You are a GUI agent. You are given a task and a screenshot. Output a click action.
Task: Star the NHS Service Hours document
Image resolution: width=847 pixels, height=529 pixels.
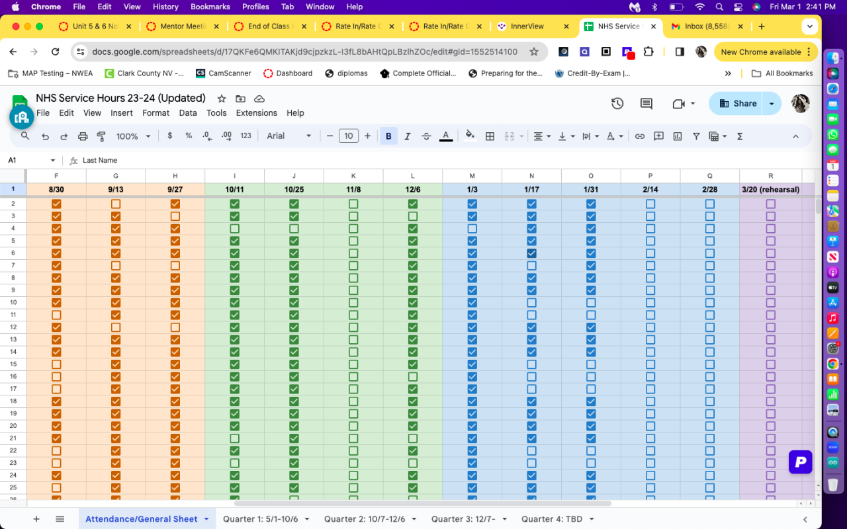click(x=222, y=99)
